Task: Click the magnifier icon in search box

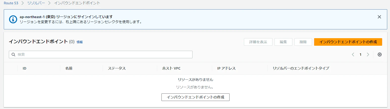Action: 14,55
